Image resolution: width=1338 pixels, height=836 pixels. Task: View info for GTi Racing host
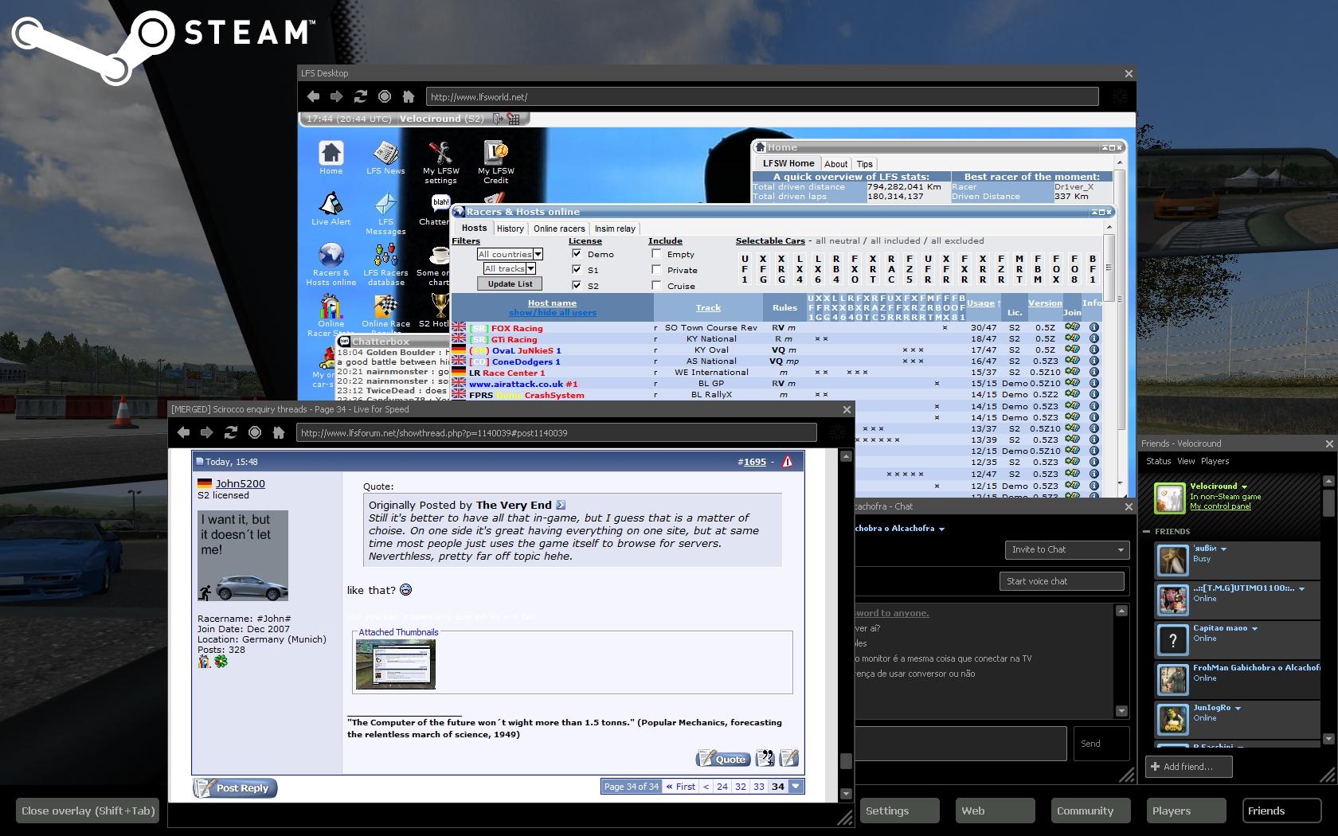pyautogui.click(x=1094, y=338)
